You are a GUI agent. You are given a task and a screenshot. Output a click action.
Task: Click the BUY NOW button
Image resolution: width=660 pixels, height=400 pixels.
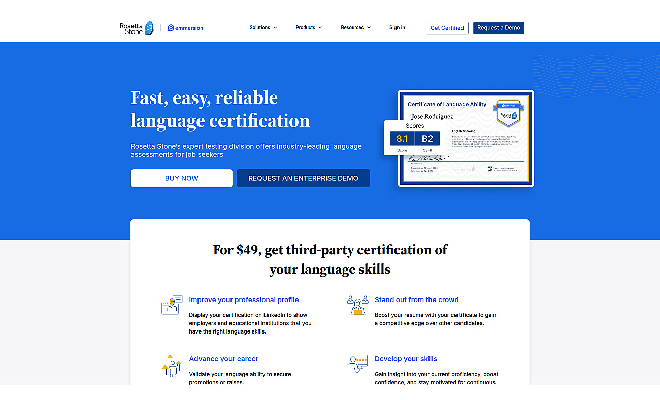(x=182, y=178)
